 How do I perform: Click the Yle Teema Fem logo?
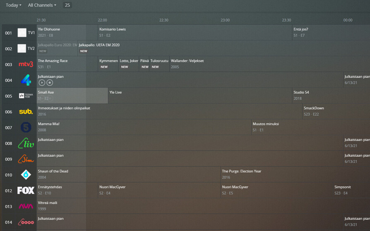pyautogui.click(x=26, y=96)
